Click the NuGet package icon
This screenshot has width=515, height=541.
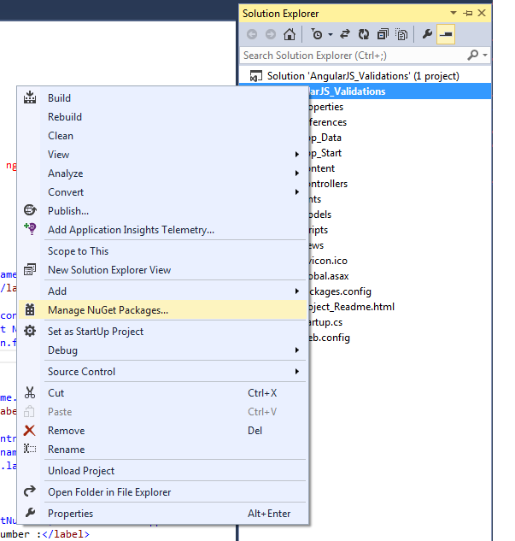click(x=30, y=309)
